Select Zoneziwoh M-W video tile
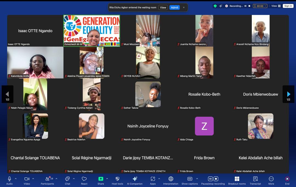 tap(92, 31)
